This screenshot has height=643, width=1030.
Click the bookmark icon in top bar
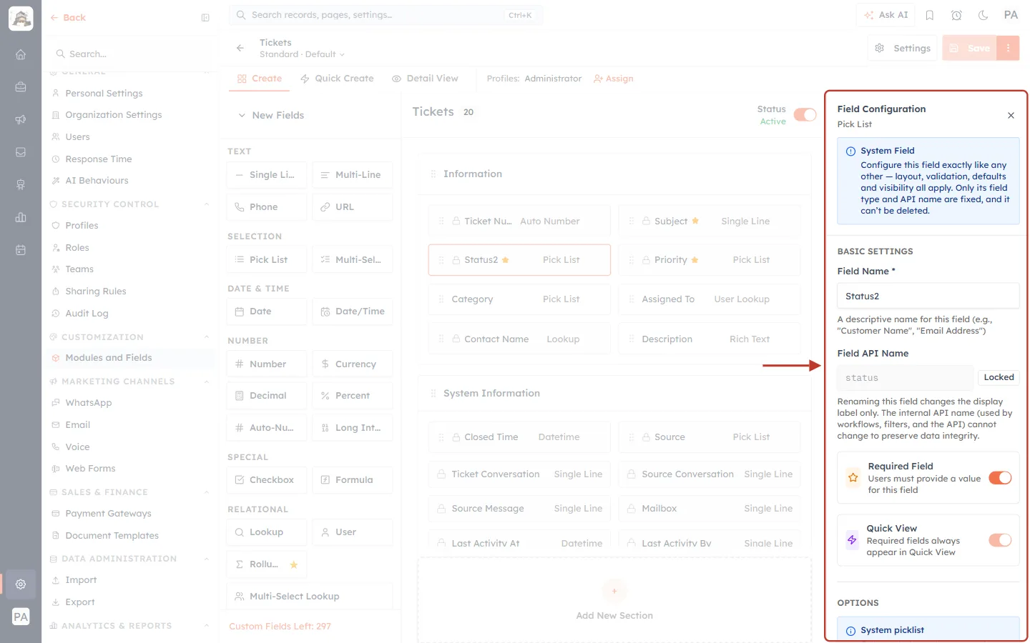[930, 15]
